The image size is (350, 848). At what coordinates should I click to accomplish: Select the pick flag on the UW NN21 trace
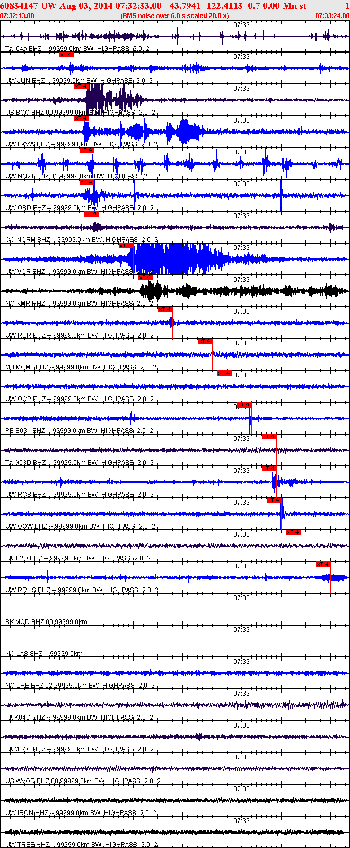(x=86, y=150)
